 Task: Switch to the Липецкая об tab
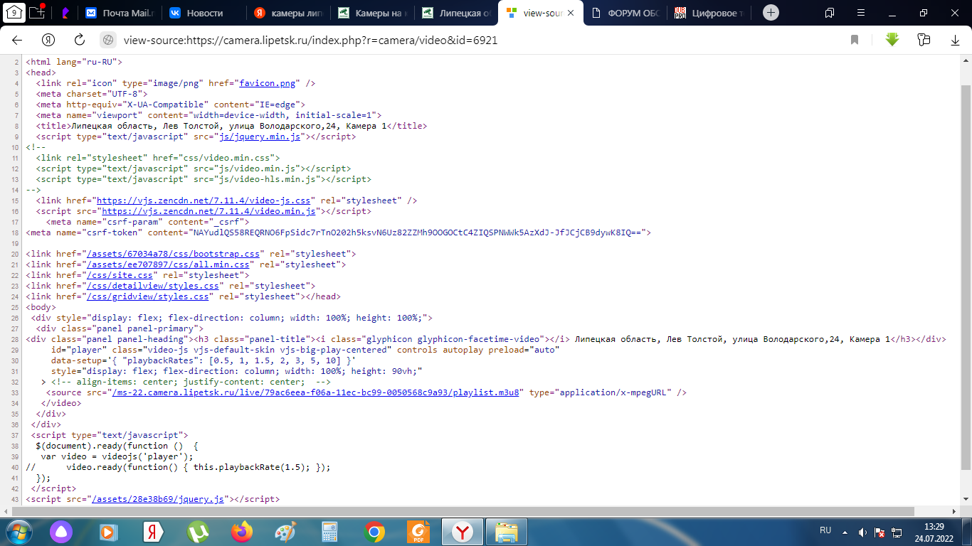(456, 13)
